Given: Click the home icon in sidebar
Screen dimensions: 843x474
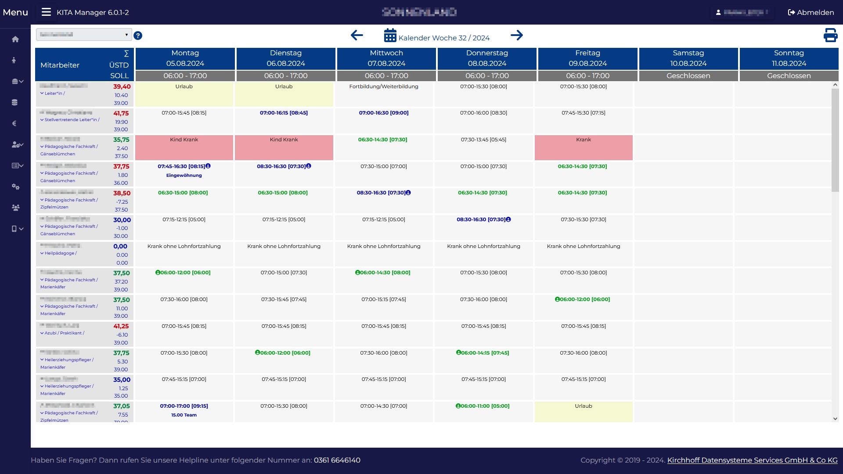Looking at the screenshot, I should (15, 39).
